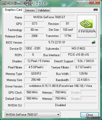Minimize the GPU-Z window
Image resolution: width=102 pixels, height=120 pixels.
coord(80,3)
